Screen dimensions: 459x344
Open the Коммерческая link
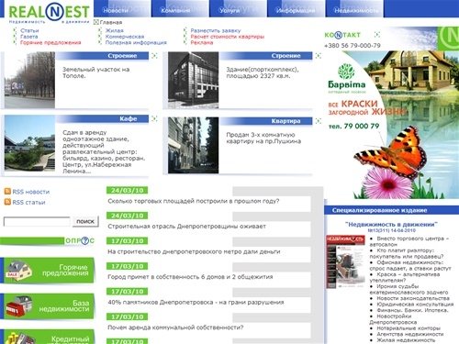pos(125,37)
